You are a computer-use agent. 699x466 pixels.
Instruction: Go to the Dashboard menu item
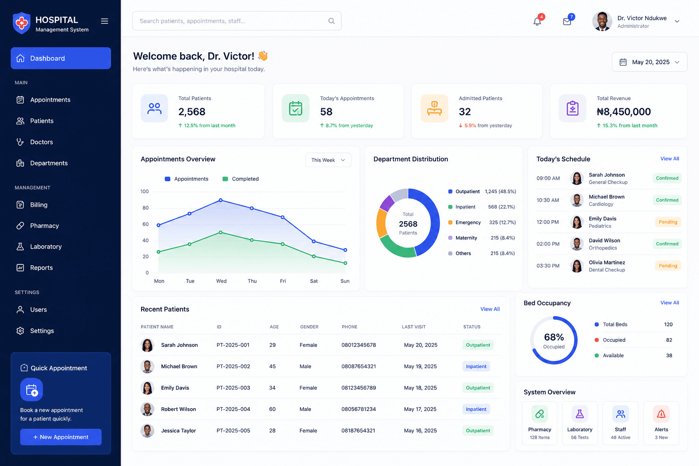tap(61, 58)
